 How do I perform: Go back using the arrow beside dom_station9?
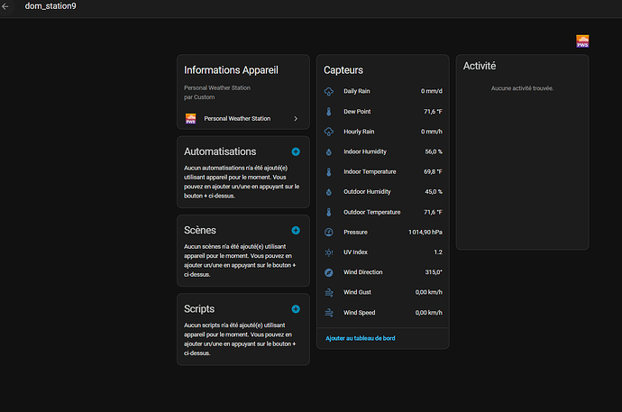5,6
